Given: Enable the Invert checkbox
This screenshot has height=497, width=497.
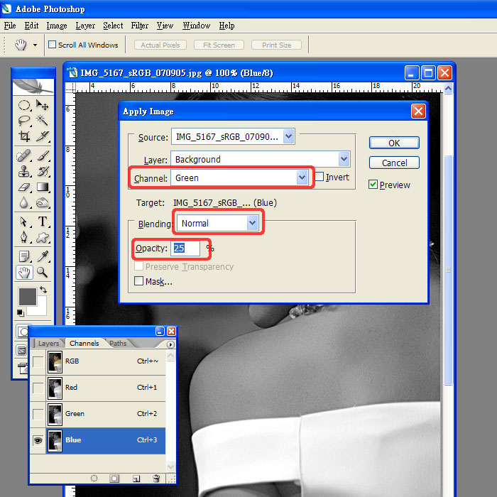Looking at the screenshot, I should tap(319, 177).
